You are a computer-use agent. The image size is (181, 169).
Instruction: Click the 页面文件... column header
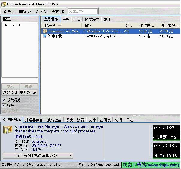pyautogui.click(x=169, y=25)
